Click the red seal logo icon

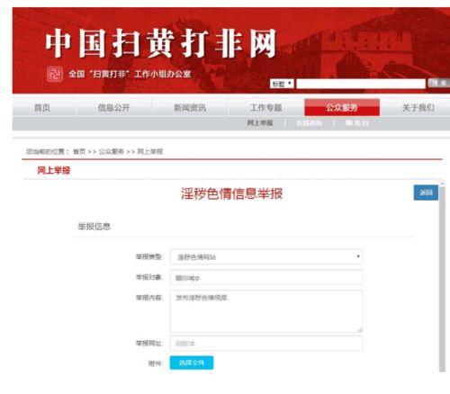click(x=55, y=74)
